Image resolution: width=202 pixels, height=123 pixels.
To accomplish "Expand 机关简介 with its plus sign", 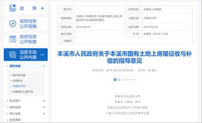I will pos(44,101).
